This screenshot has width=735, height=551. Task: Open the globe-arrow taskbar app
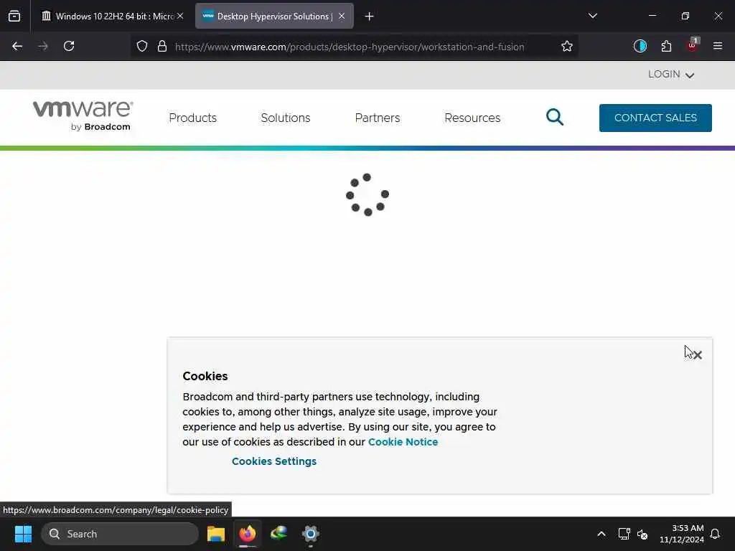pos(279,534)
